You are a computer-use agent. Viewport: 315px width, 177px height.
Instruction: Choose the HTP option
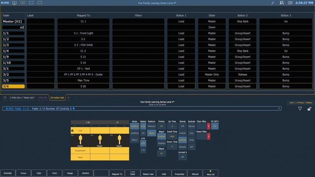coord(143,143)
